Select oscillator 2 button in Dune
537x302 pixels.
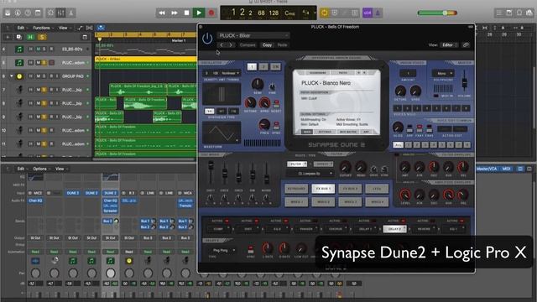click(263, 67)
